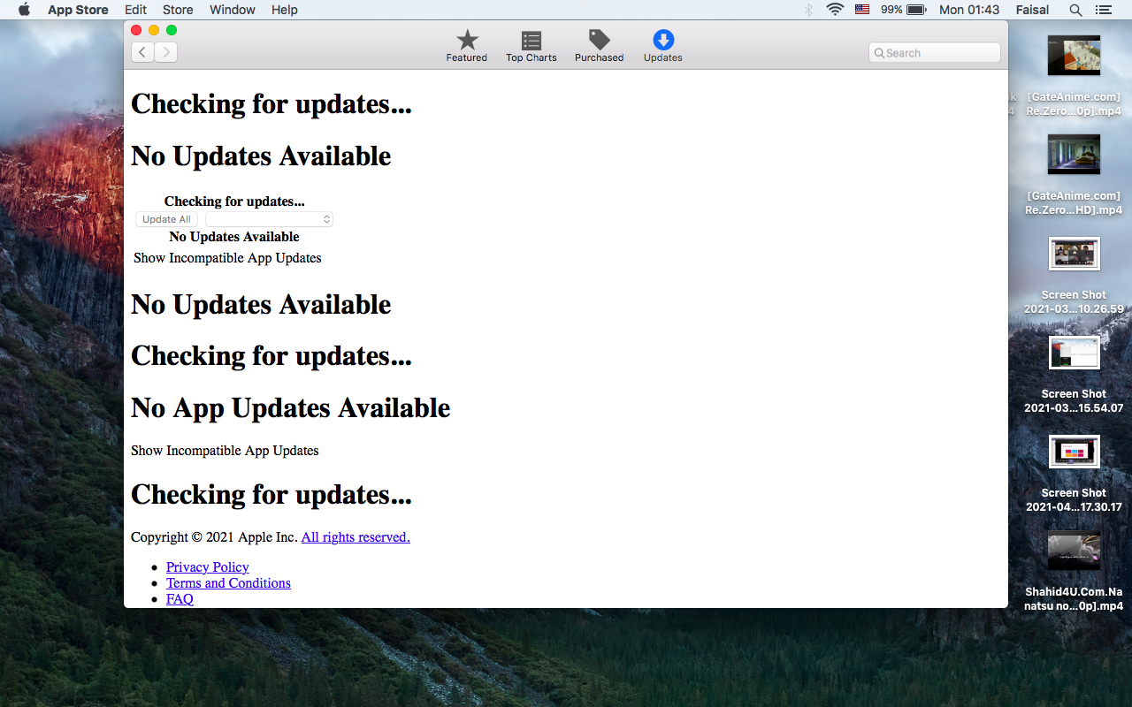Minimize the App Store window

pyautogui.click(x=154, y=30)
